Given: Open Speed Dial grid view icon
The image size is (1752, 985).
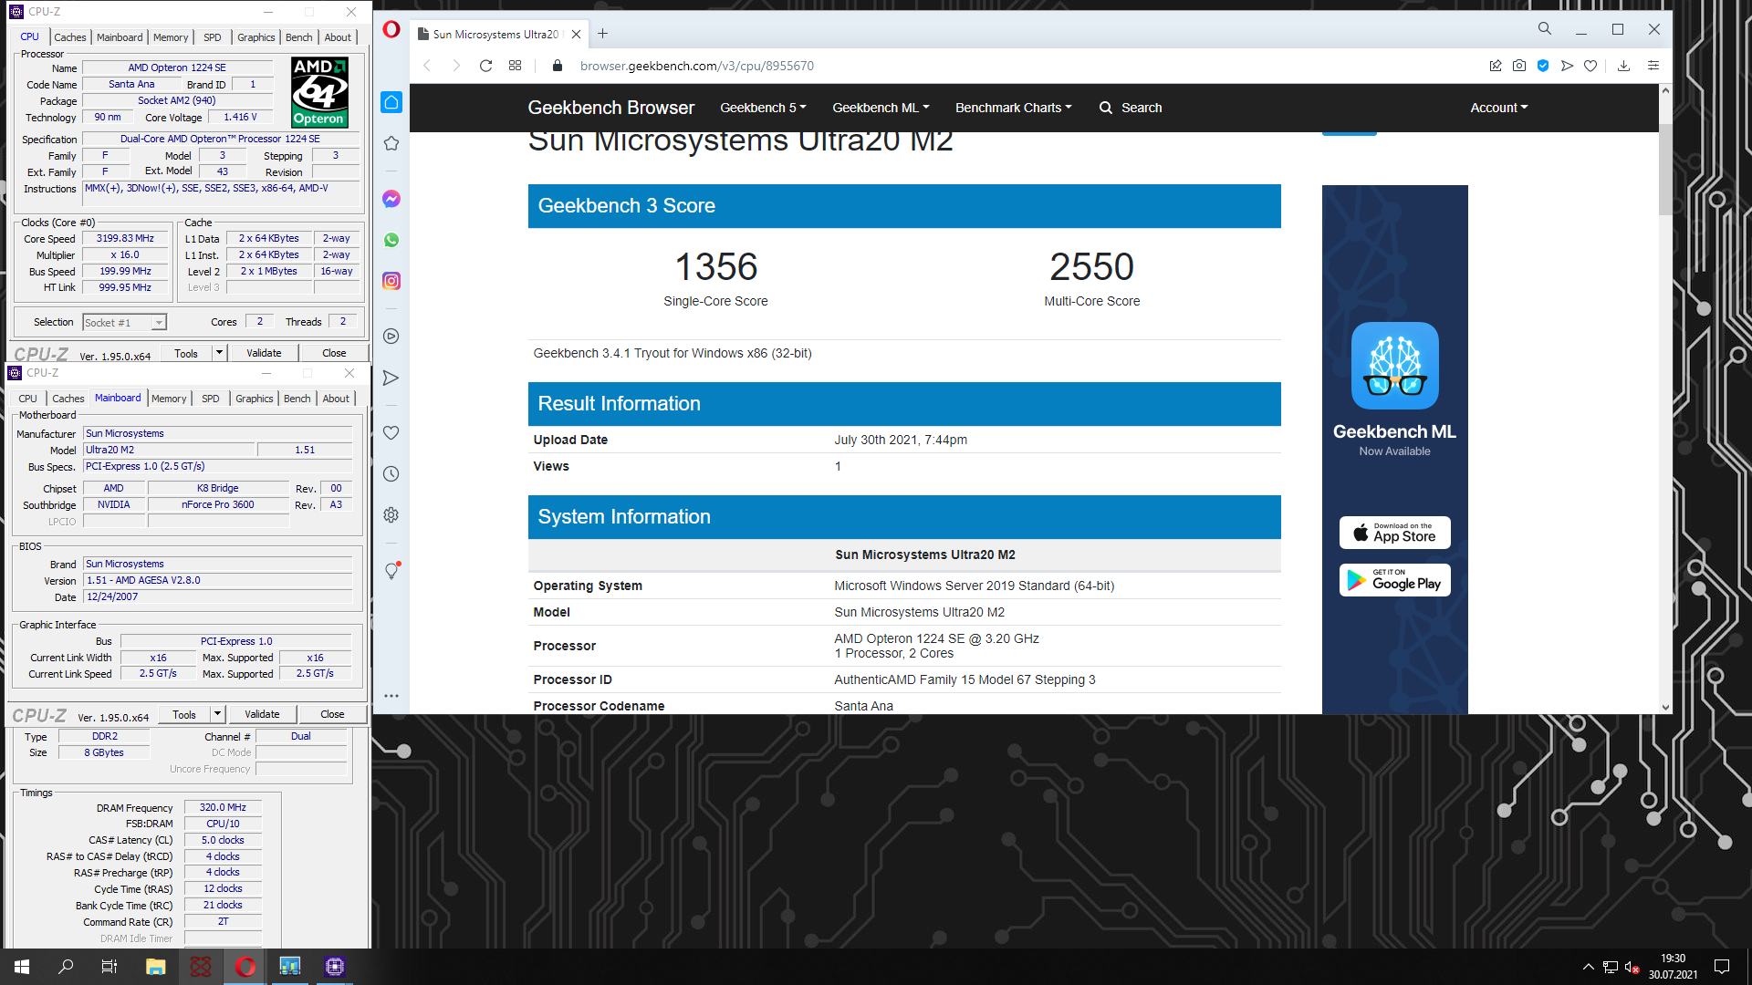Looking at the screenshot, I should coord(516,66).
